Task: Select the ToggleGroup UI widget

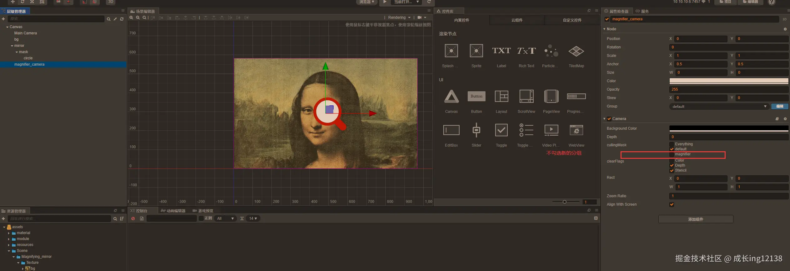Action: coord(526,130)
